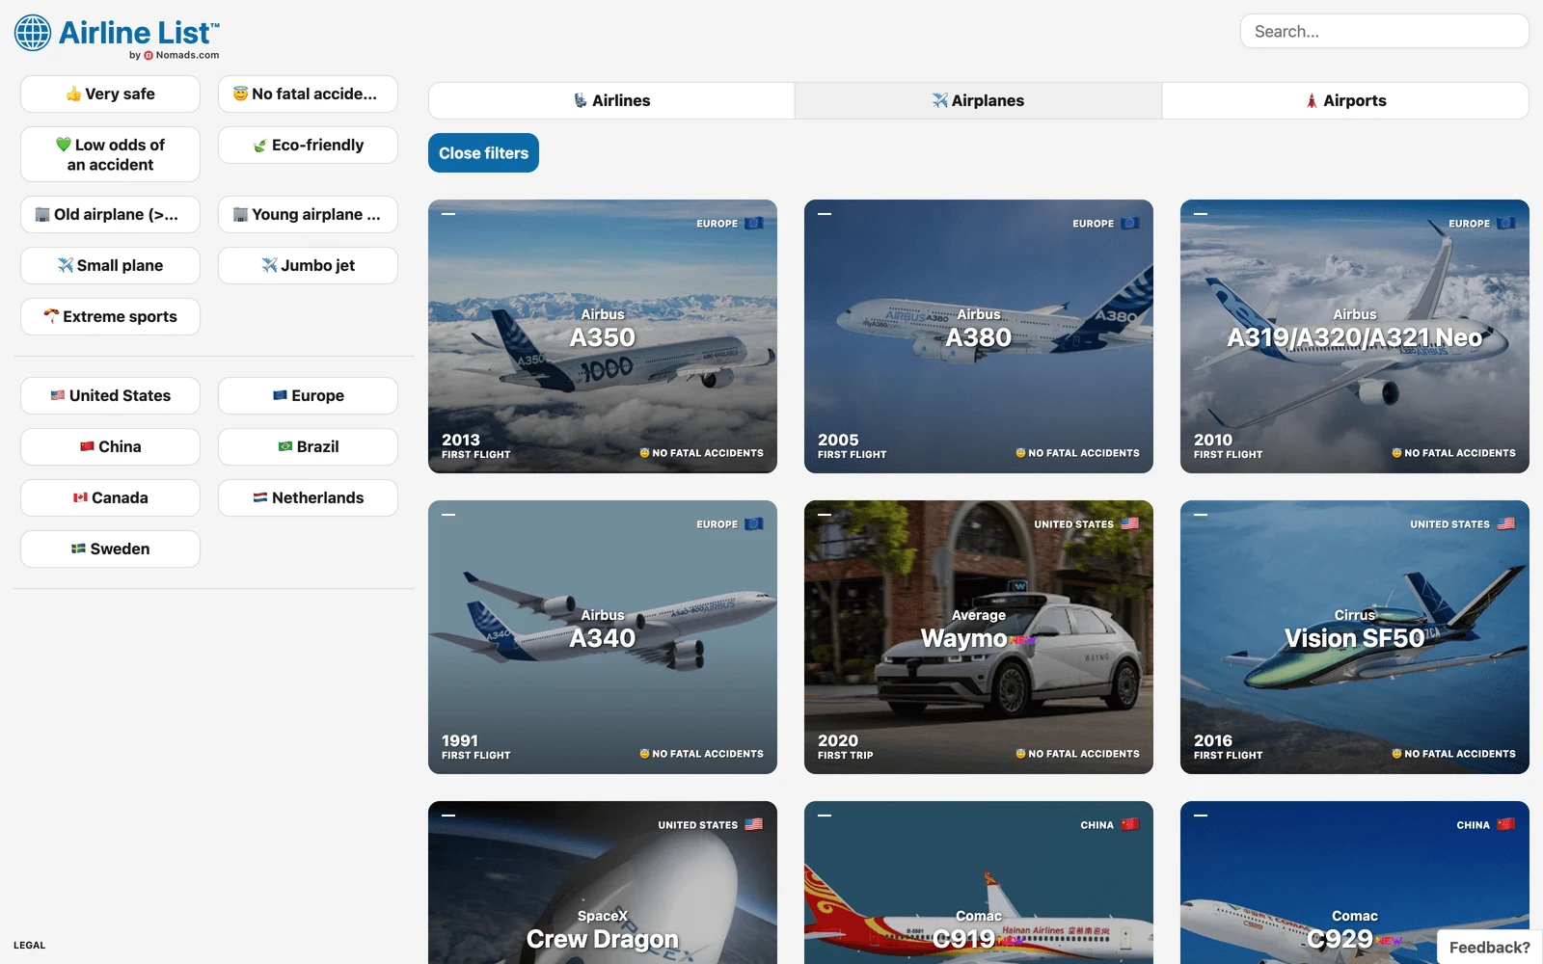Open the SpaceX Crew Dragon card
1543x964 pixels.
tap(603, 883)
